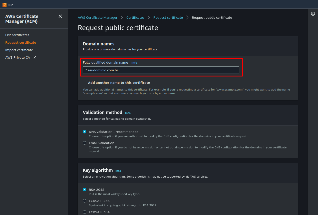Open Import certificate page
The image size is (318, 215).
[19, 50]
